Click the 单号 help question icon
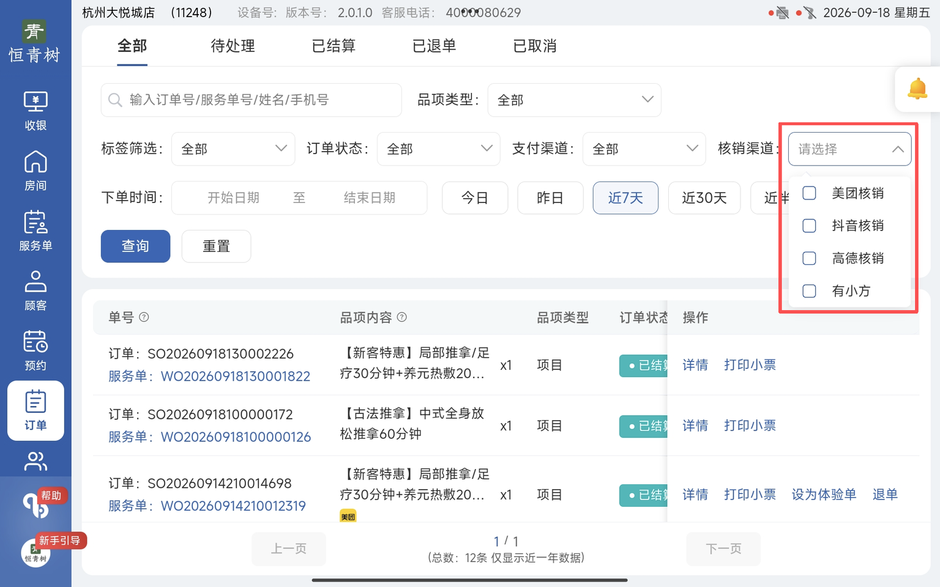 [x=144, y=317]
